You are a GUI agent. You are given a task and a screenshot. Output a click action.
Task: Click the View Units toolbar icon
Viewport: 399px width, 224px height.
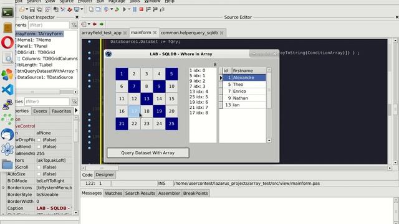coord(91,10)
